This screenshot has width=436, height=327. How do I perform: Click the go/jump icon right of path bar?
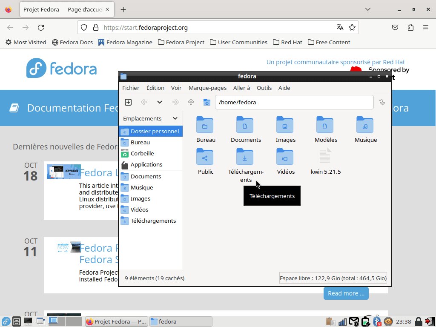(382, 102)
